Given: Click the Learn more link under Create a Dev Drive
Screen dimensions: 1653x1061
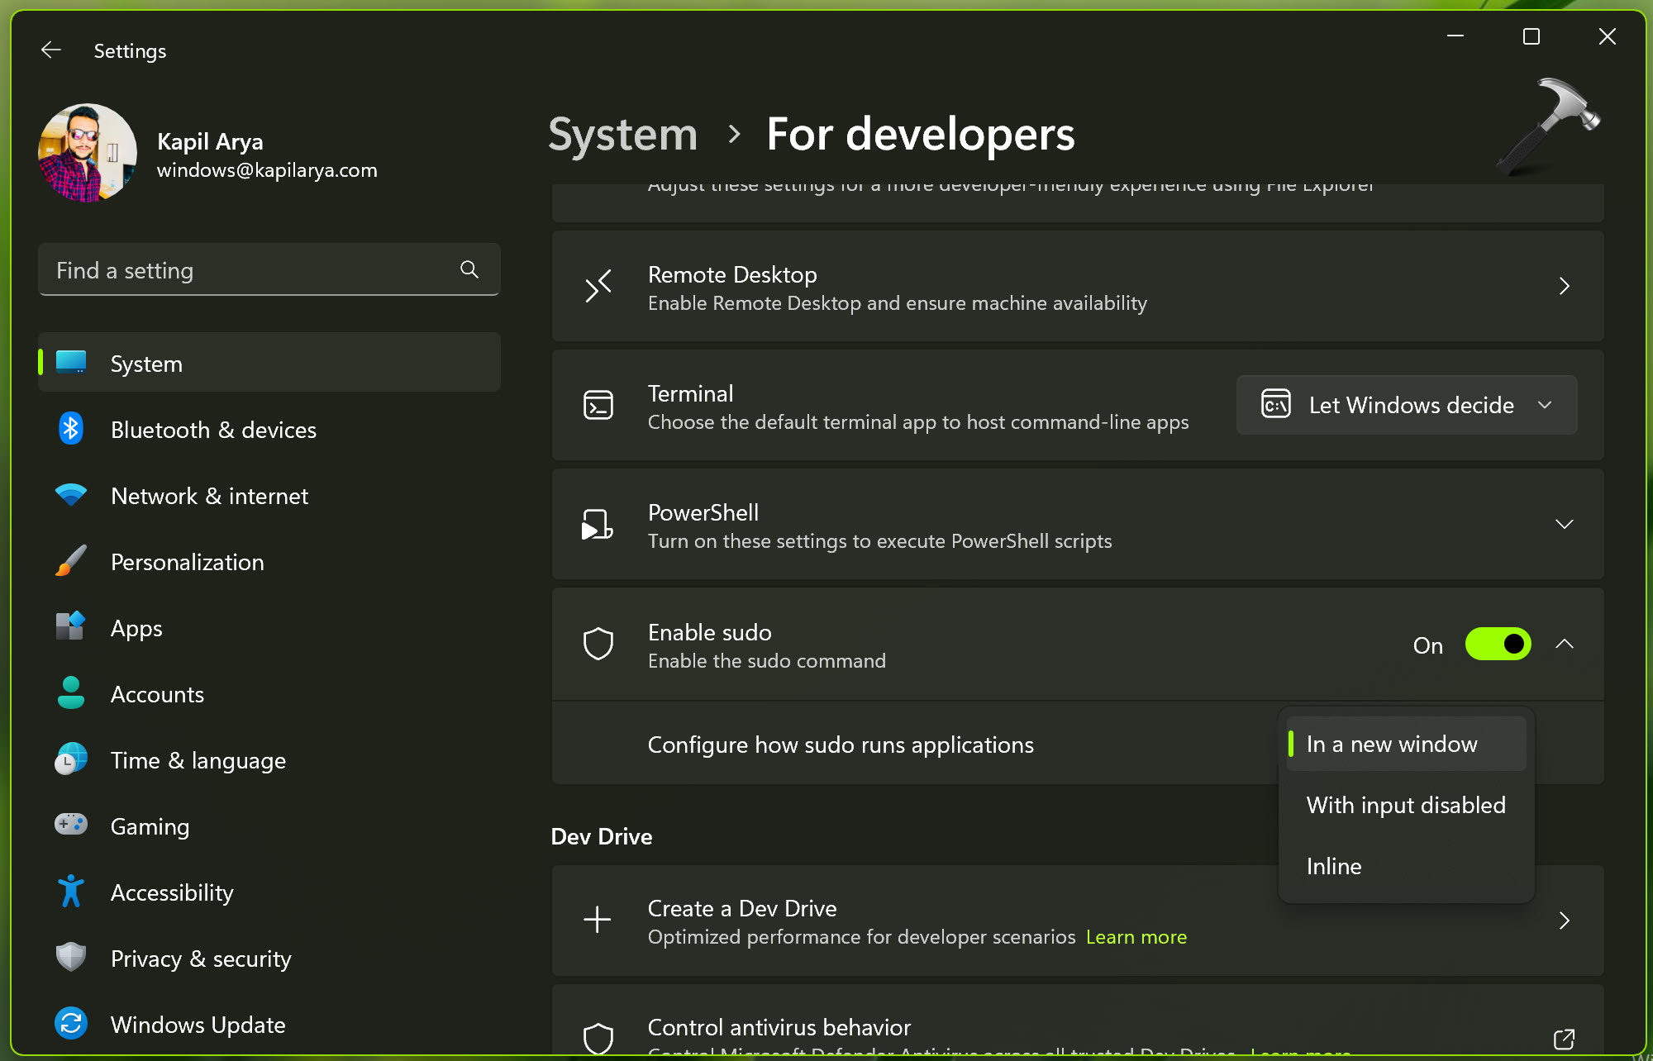Looking at the screenshot, I should [1136, 937].
